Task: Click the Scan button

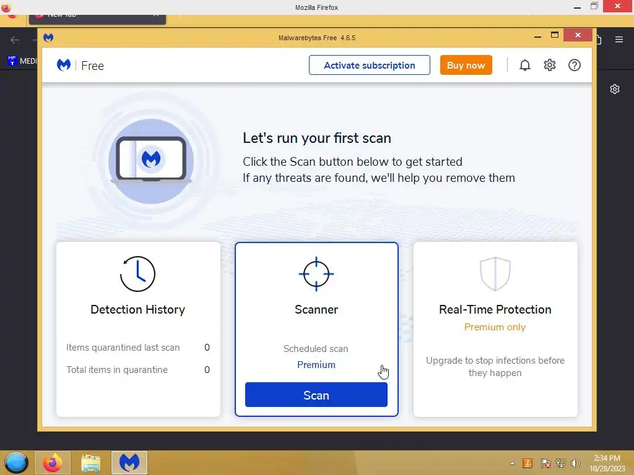Action: [316, 395]
